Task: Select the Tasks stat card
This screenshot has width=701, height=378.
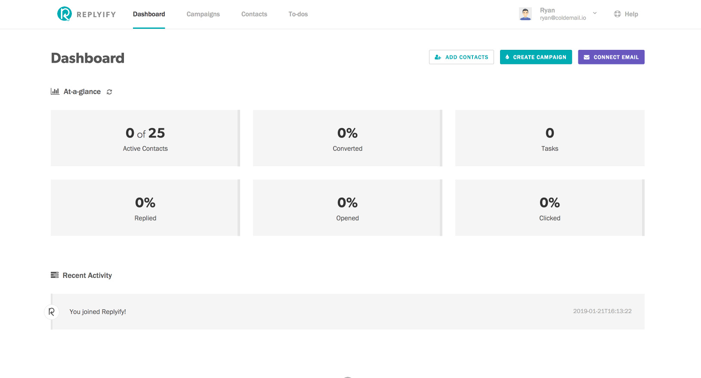Action: tap(550, 138)
